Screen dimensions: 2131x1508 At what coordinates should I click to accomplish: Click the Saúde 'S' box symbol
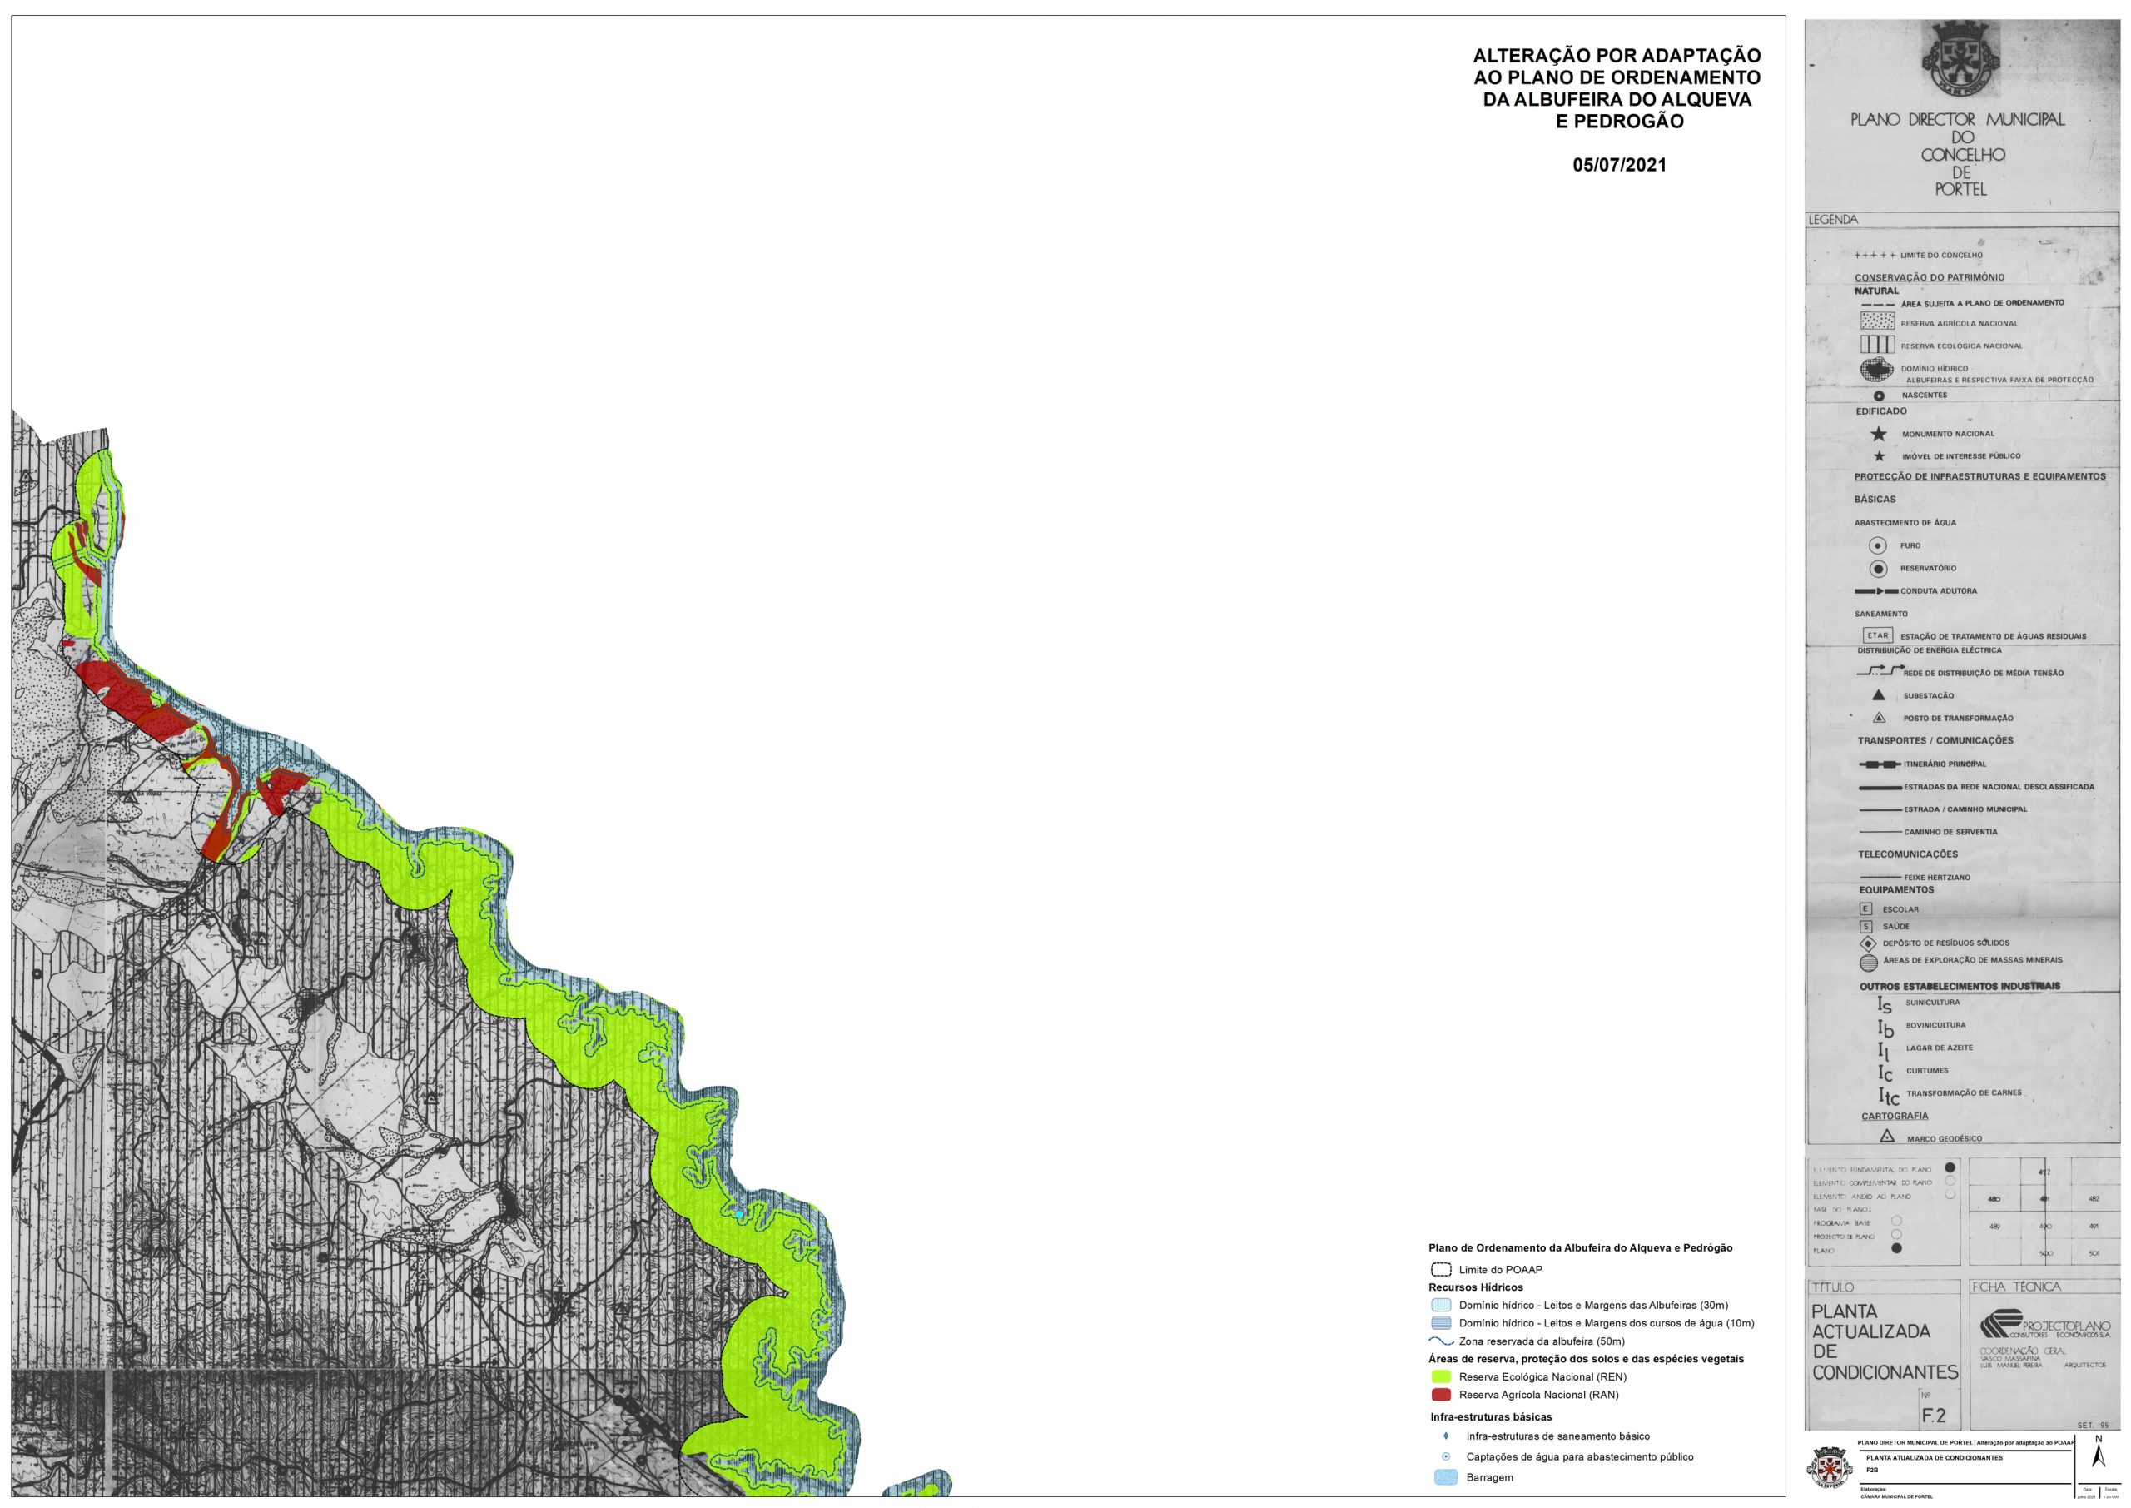click(1866, 926)
